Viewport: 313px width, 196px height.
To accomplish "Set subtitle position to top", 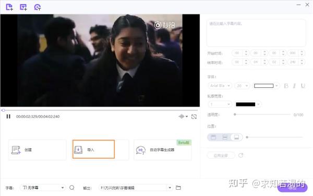I will (x=213, y=137).
